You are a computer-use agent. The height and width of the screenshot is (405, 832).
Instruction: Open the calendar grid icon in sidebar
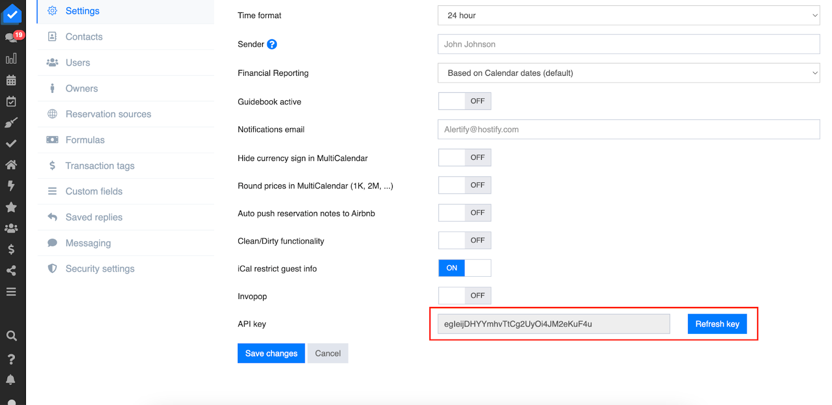(11, 80)
